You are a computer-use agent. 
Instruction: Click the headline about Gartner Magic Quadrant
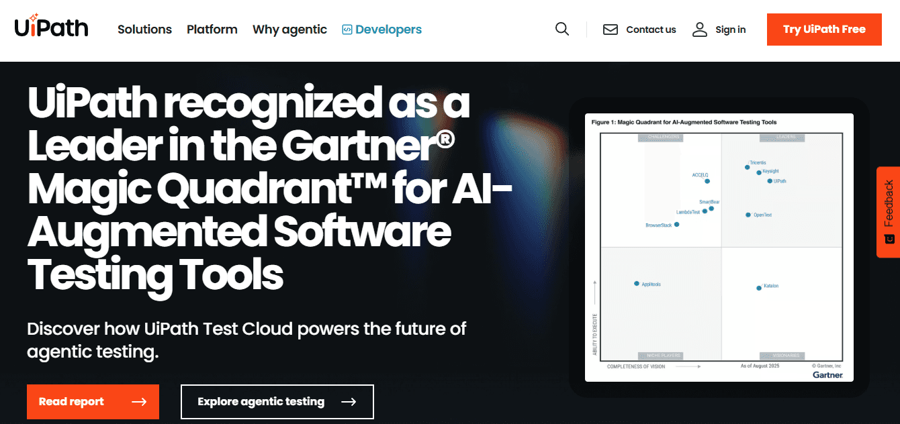tap(270, 190)
